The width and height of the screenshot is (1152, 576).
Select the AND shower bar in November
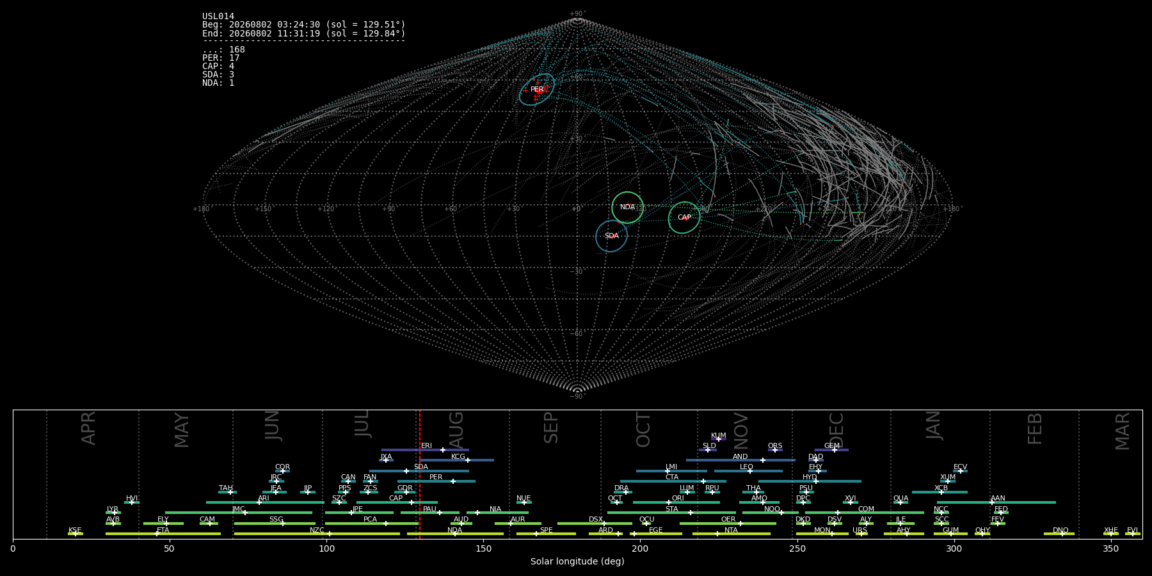click(x=740, y=460)
